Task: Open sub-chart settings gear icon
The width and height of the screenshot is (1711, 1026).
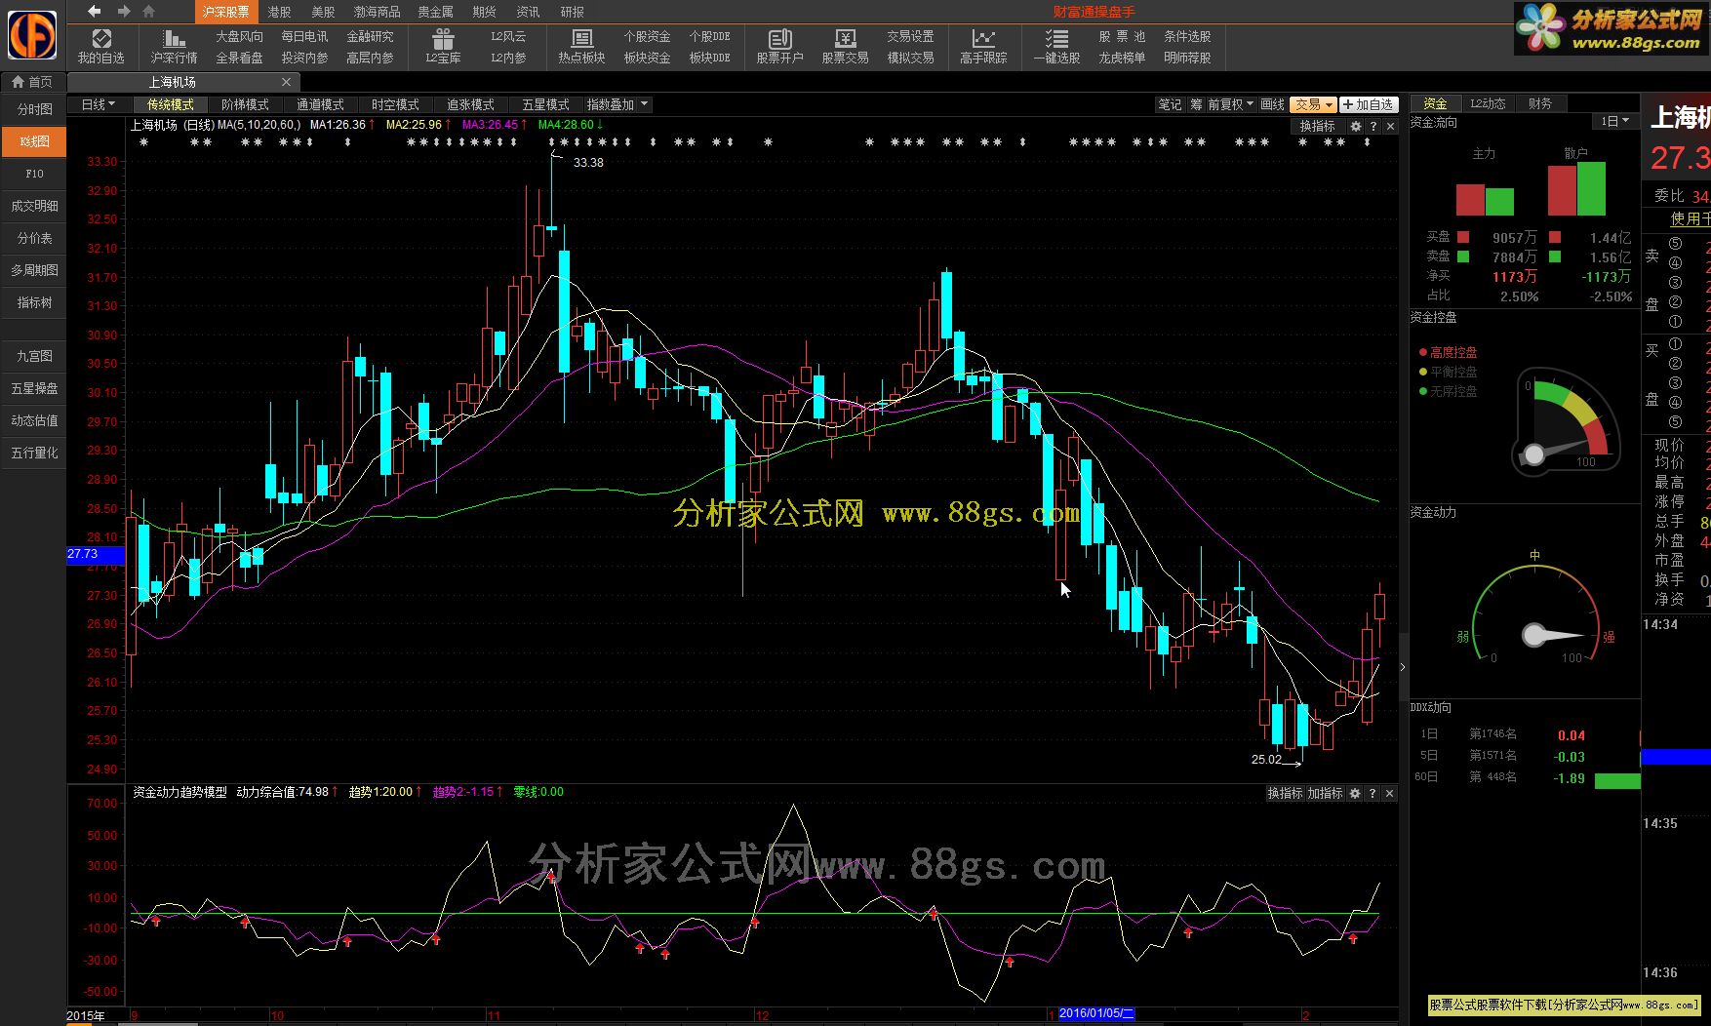Action: (1355, 794)
